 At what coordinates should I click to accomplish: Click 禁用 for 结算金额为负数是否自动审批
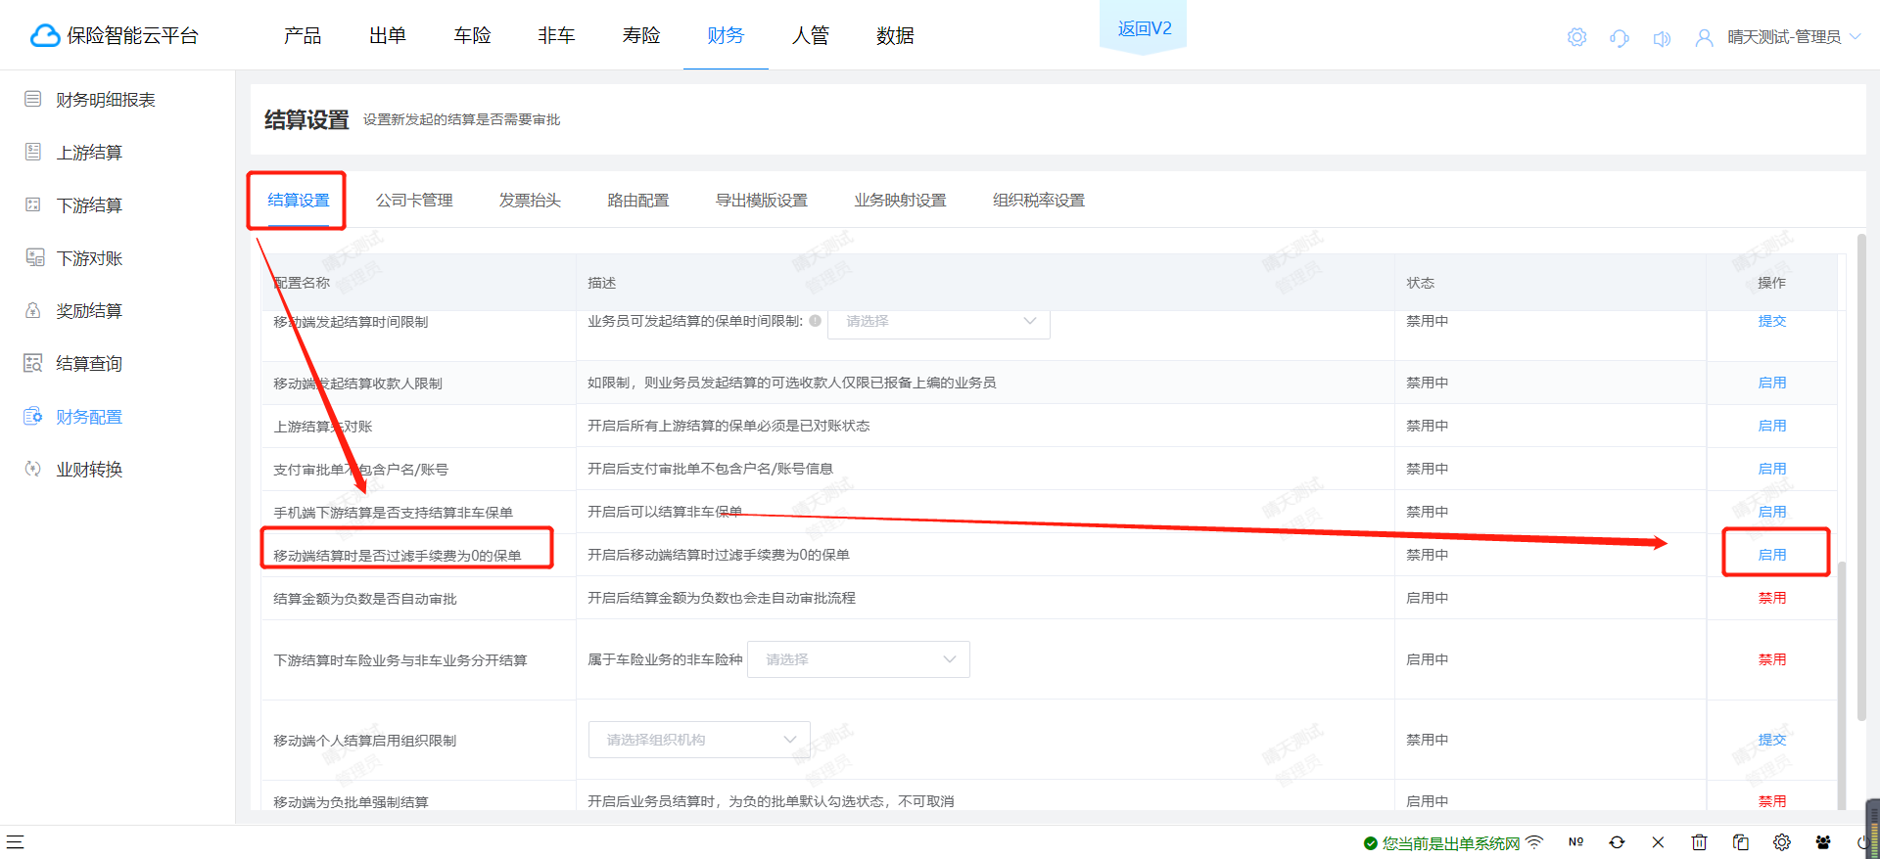tap(1772, 598)
